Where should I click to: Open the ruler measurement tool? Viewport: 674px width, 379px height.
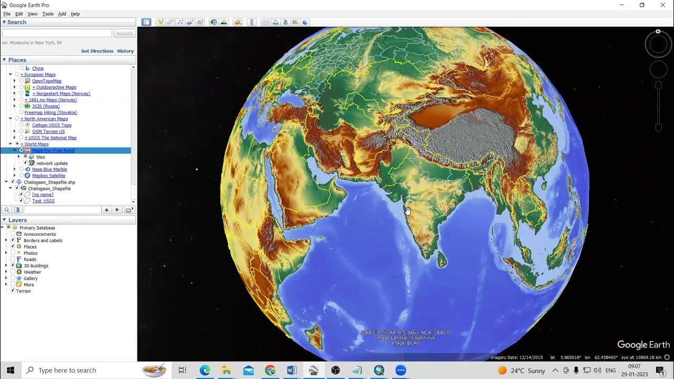click(x=252, y=22)
